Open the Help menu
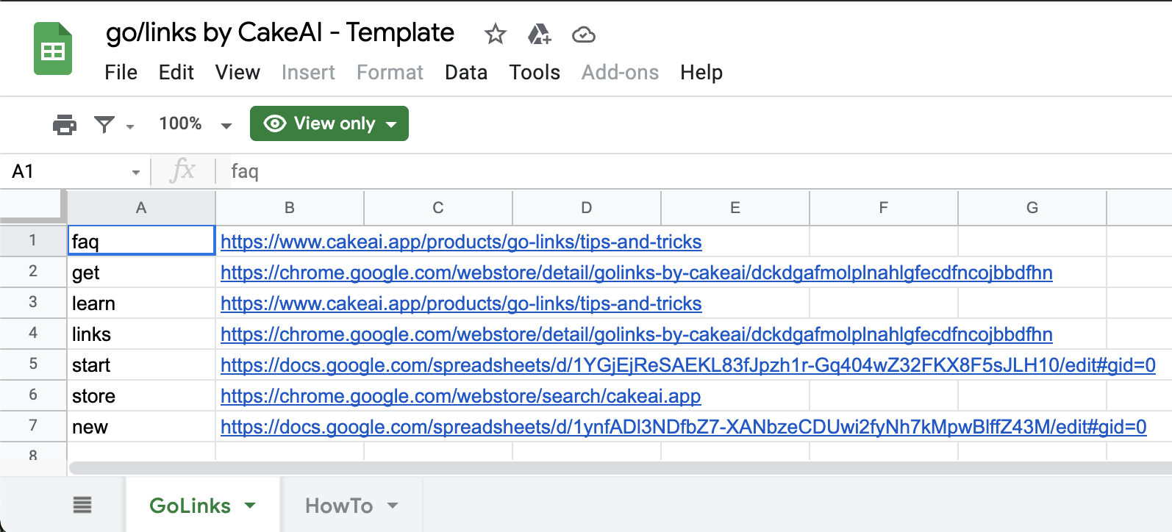Image resolution: width=1172 pixels, height=532 pixels. (x=701, y=72)
